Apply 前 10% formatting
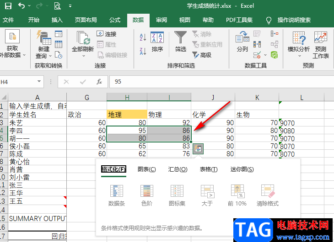Viewport: 334px width, 242px height. tap(237, 195)
